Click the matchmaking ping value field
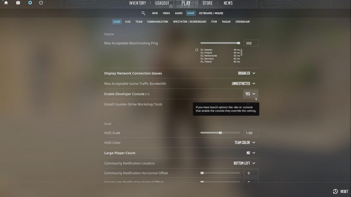 coord(251,43)
